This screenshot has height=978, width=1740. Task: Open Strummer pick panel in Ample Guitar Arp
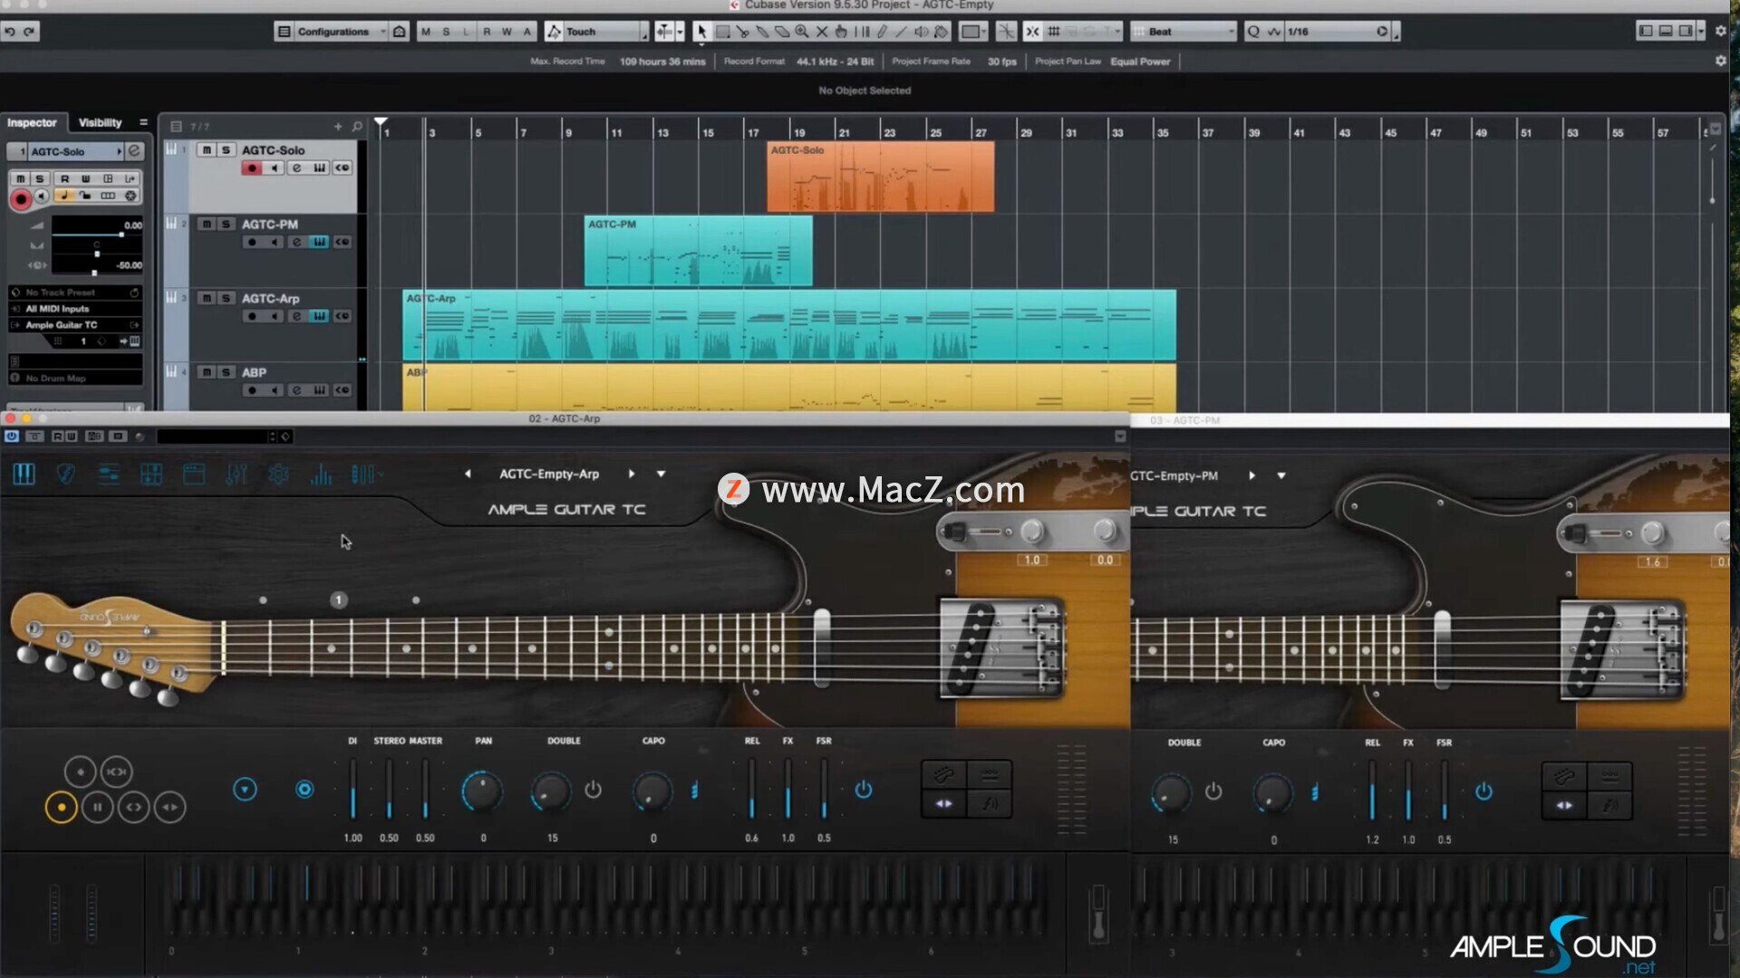point(65,474)
